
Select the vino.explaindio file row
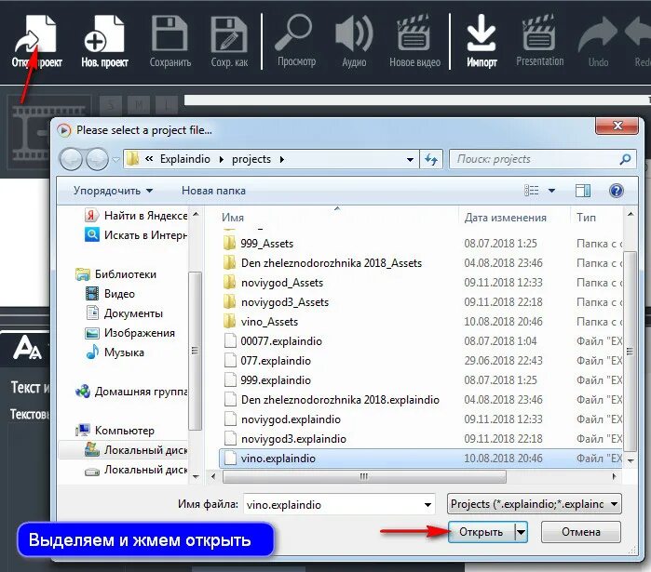pos(420,459)
